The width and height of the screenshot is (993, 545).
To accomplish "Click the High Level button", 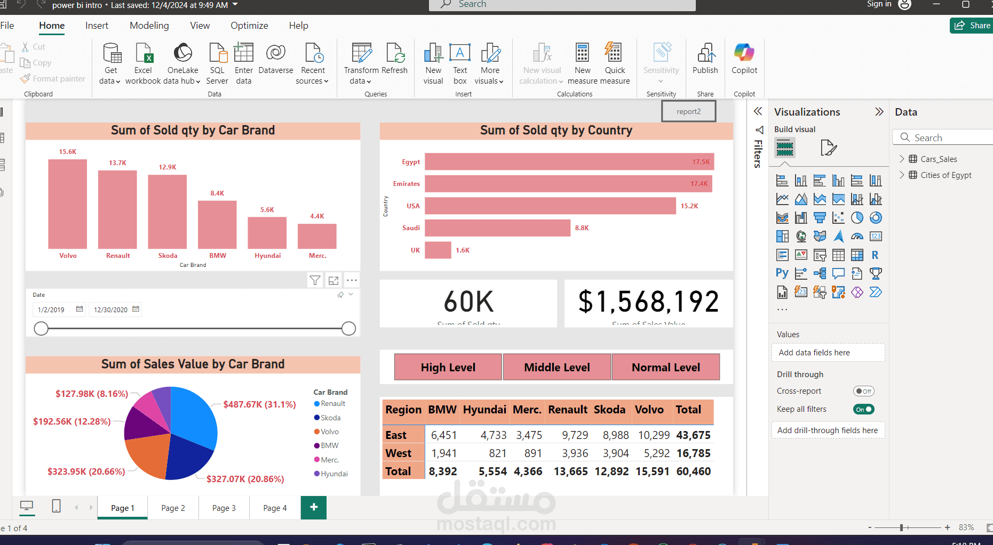I will click(x=448, y=367).
